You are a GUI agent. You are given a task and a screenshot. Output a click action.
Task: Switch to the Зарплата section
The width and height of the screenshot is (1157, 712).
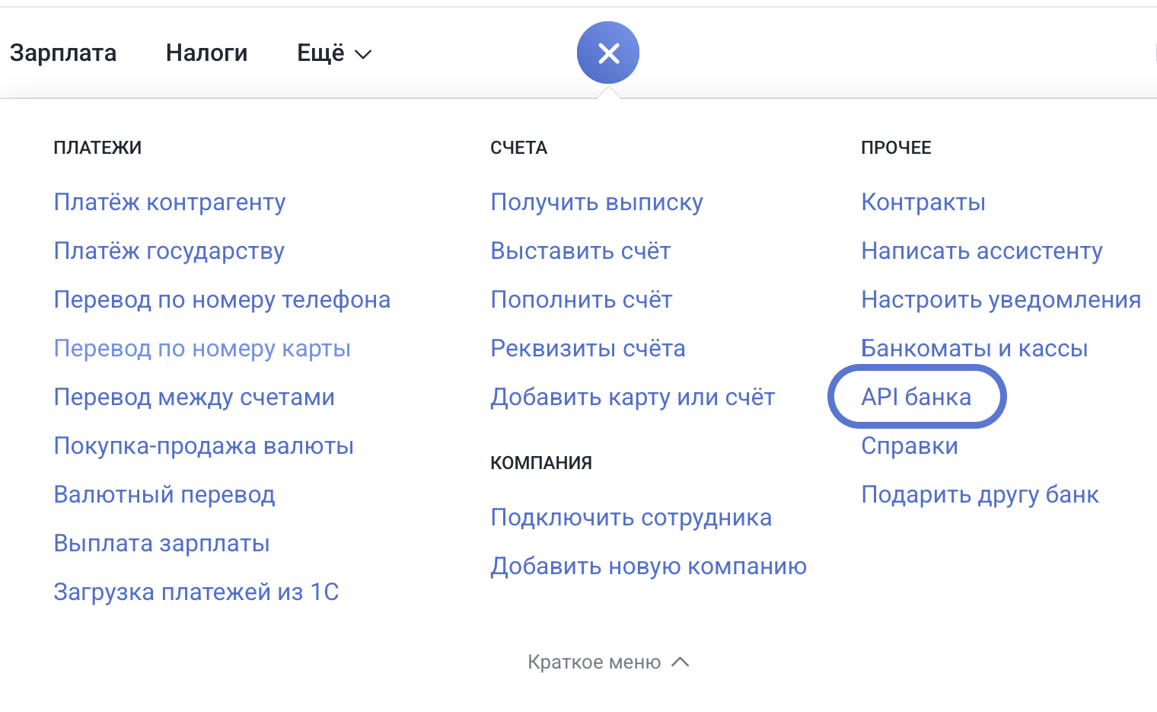click(64, 53)
